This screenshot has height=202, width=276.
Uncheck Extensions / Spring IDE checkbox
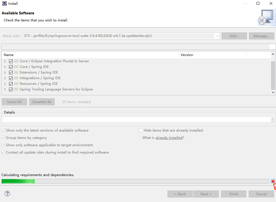pos(11,72)
